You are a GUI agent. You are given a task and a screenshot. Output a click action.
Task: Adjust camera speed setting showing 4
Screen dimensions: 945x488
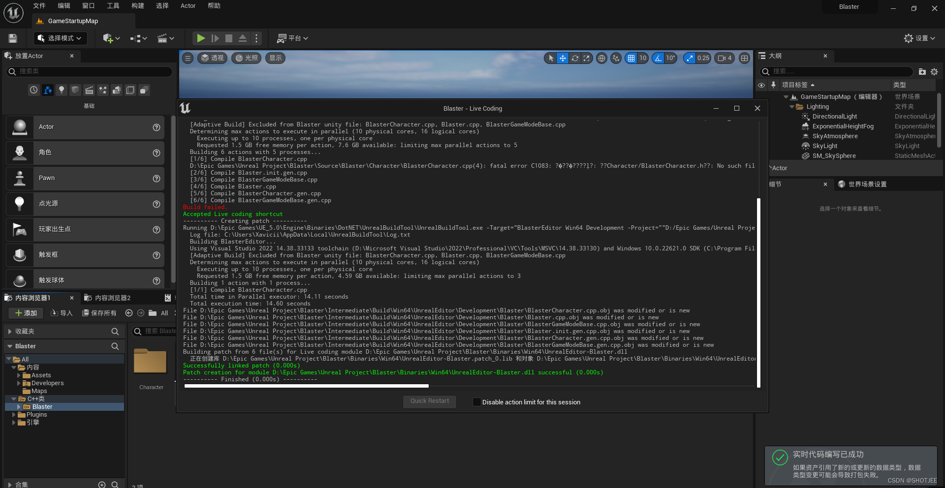point(724,58)
